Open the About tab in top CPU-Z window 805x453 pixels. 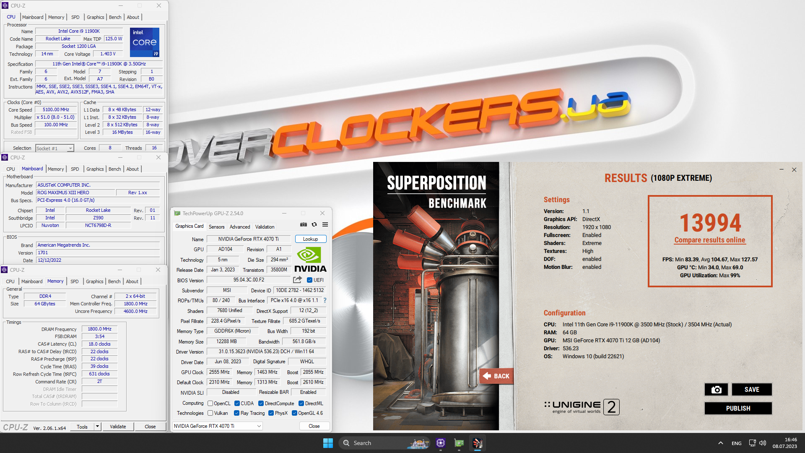coord(133,17)
